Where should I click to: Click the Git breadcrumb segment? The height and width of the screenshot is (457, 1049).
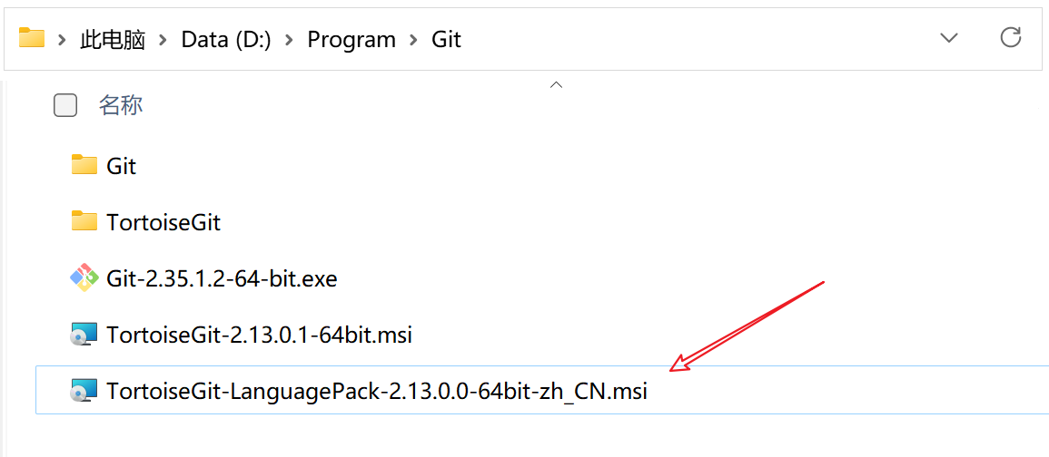click(x=446, y=40)
